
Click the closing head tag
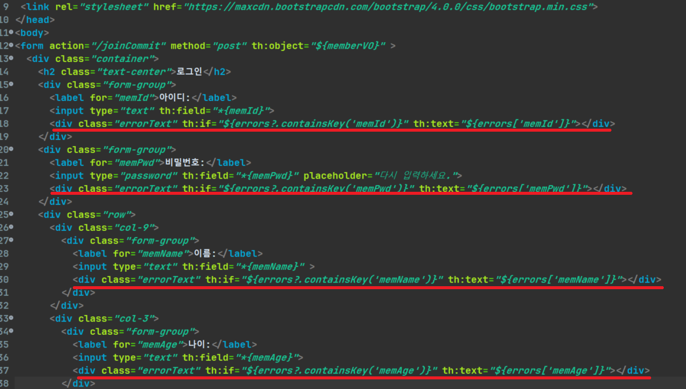pos(35,20)
